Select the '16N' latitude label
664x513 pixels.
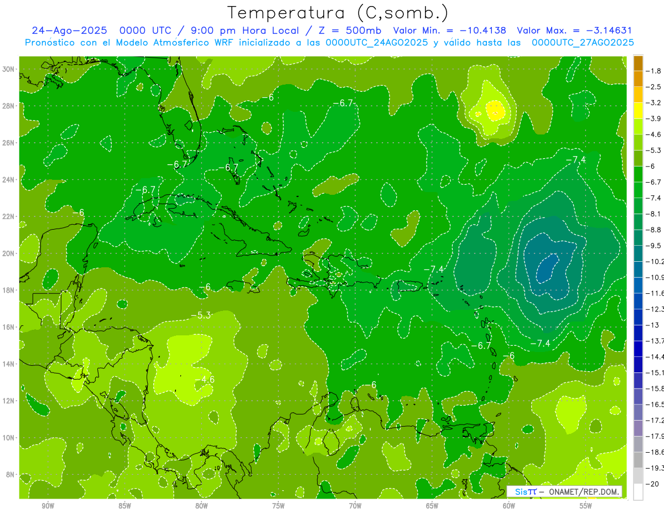(x=8, y=327)
